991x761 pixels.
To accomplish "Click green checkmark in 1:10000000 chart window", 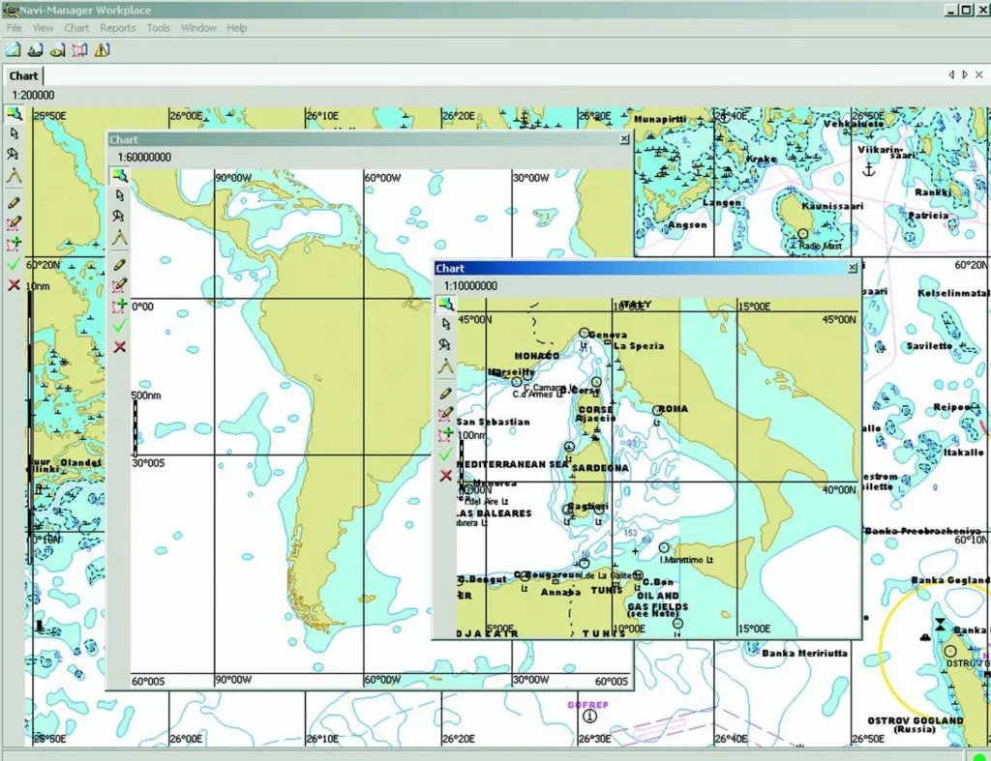I will 445,454.
